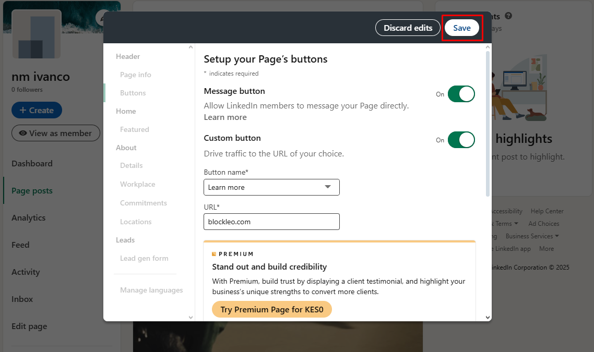This screenshot has width=594, height=352.
Task: Open Manage languages in dialog sidebar
Action: click(x=151, y=290)
